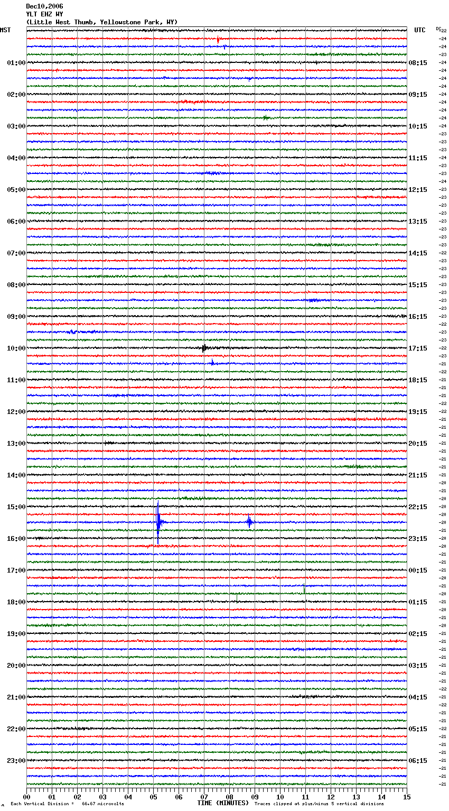Screen dimensions: 449x811
Task: Click the 22:15 UTC time label
Action: click(418, 507)
